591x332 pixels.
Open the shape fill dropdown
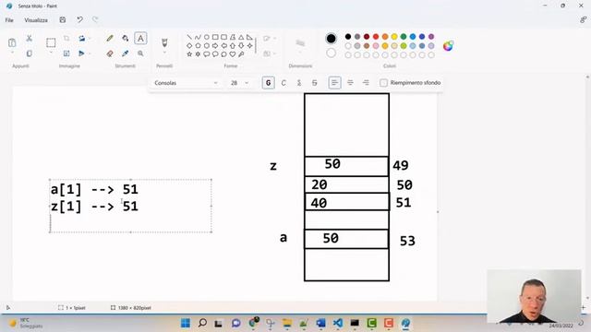tap(270, 53)
